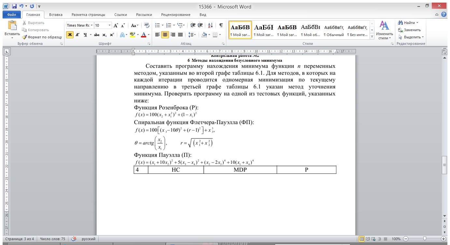Open Выделить selection dropdown
Viewport: 450px width, 245px height.
pyautogui.click(x=411, y=37)
